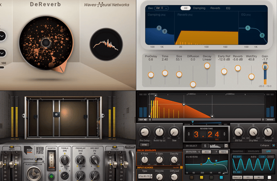
Task: Click the DeReverb spectrum display circle
Action: (x=106, y=44)
